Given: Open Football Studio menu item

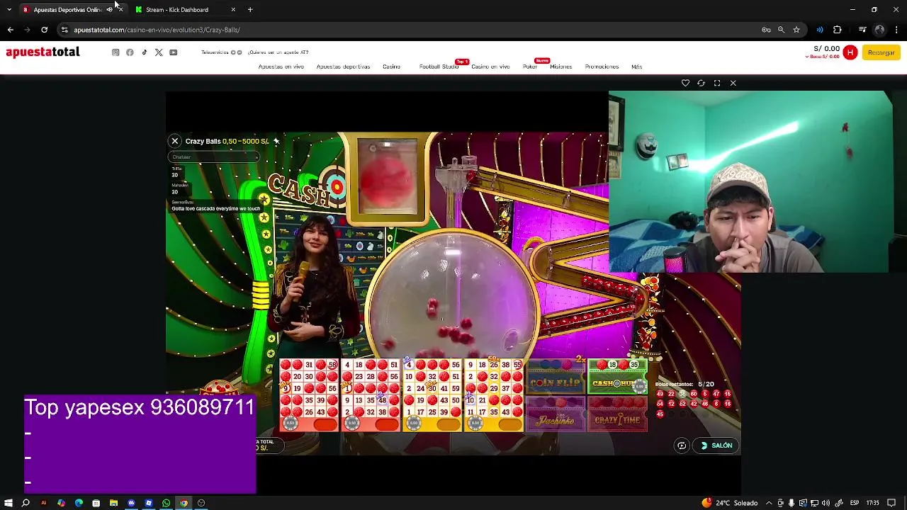Looking at the screenshot, I should (x=439, y=67).
